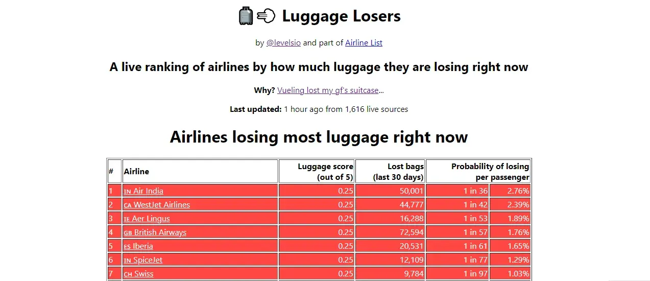Image resolution: width=650 pixels, height=281 pixels.
Task: Open the @levelsio profile link
Action: 283,43
